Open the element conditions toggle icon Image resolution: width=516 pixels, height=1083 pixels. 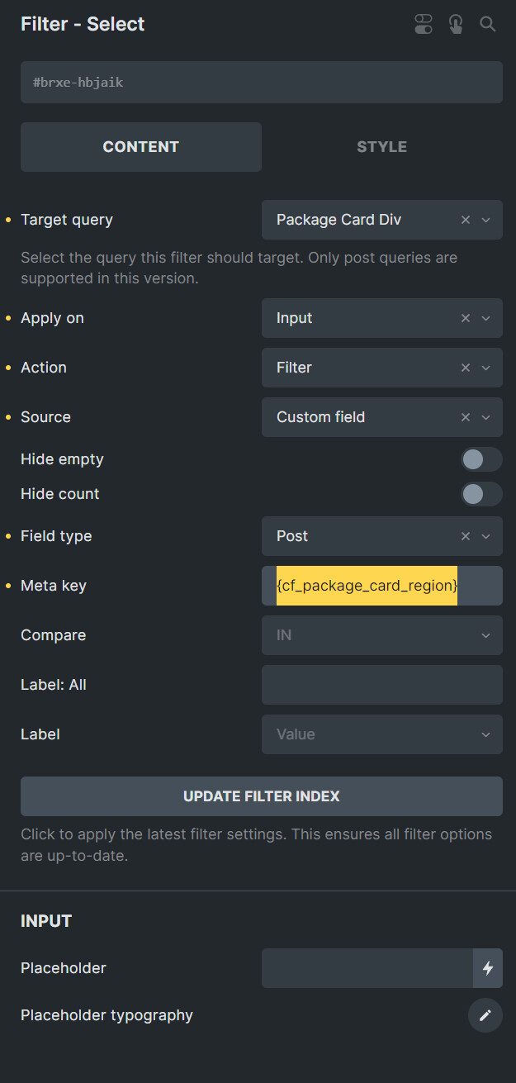coord(424,24)
